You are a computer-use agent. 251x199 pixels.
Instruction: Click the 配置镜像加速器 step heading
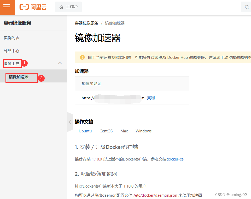pyautogui.click(x=96, y=174)
